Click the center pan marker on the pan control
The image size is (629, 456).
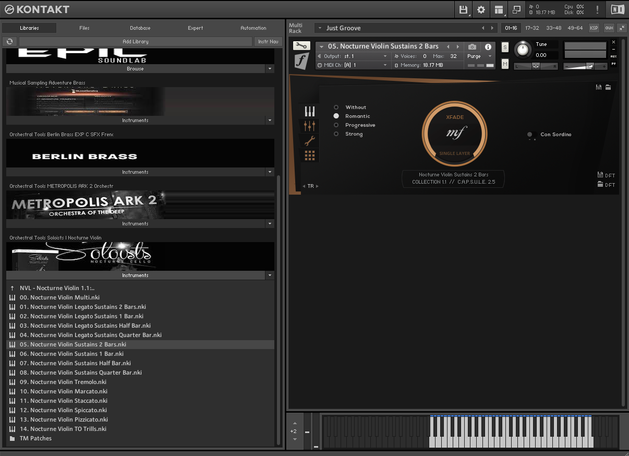click(536, 66)
